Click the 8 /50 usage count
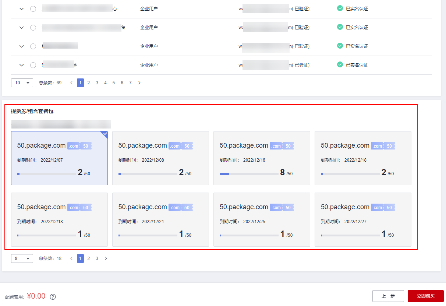 point(286,173)
